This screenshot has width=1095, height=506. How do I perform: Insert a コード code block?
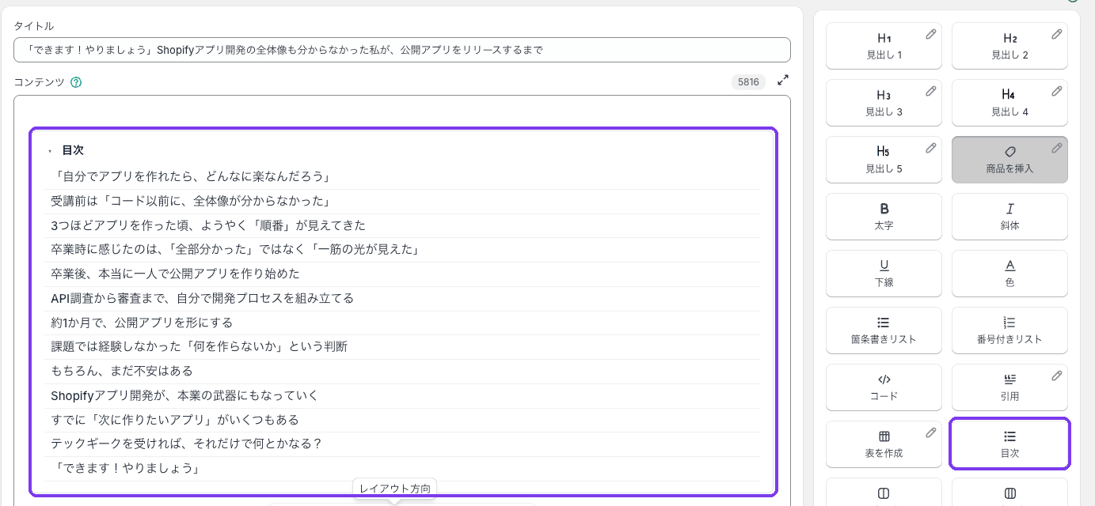coord(884,387)
